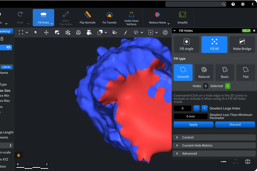This screenshot has width=257, height=171.
Task: Open the Simplify mesh tool
Action: click(x=182, y=18)
